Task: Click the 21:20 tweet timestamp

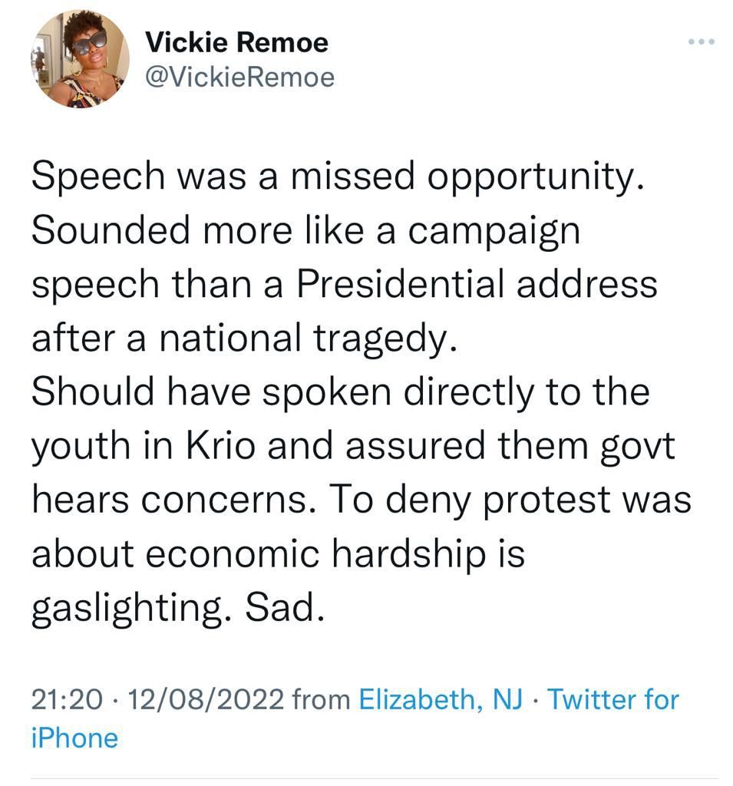Action: (67, 699)
